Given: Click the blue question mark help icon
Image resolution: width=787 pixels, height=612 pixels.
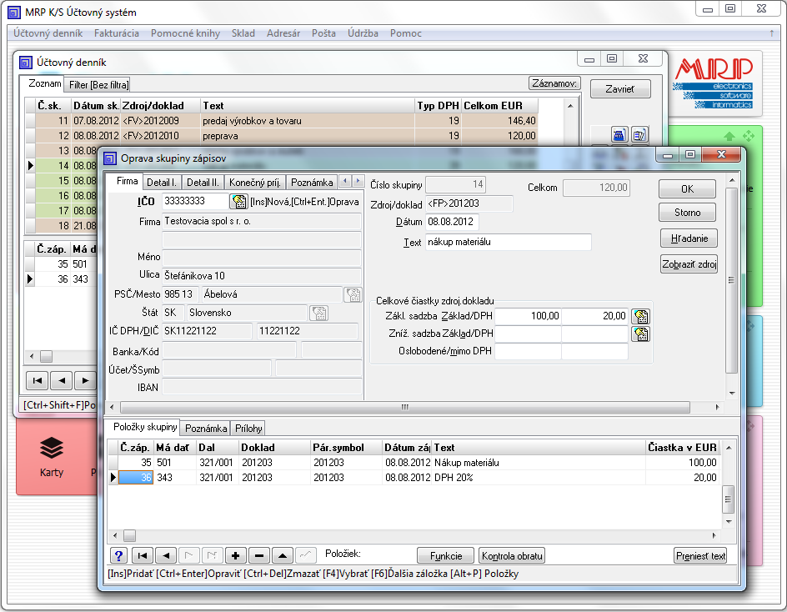Looking at the screenshot, I should (x=118, y=556).
